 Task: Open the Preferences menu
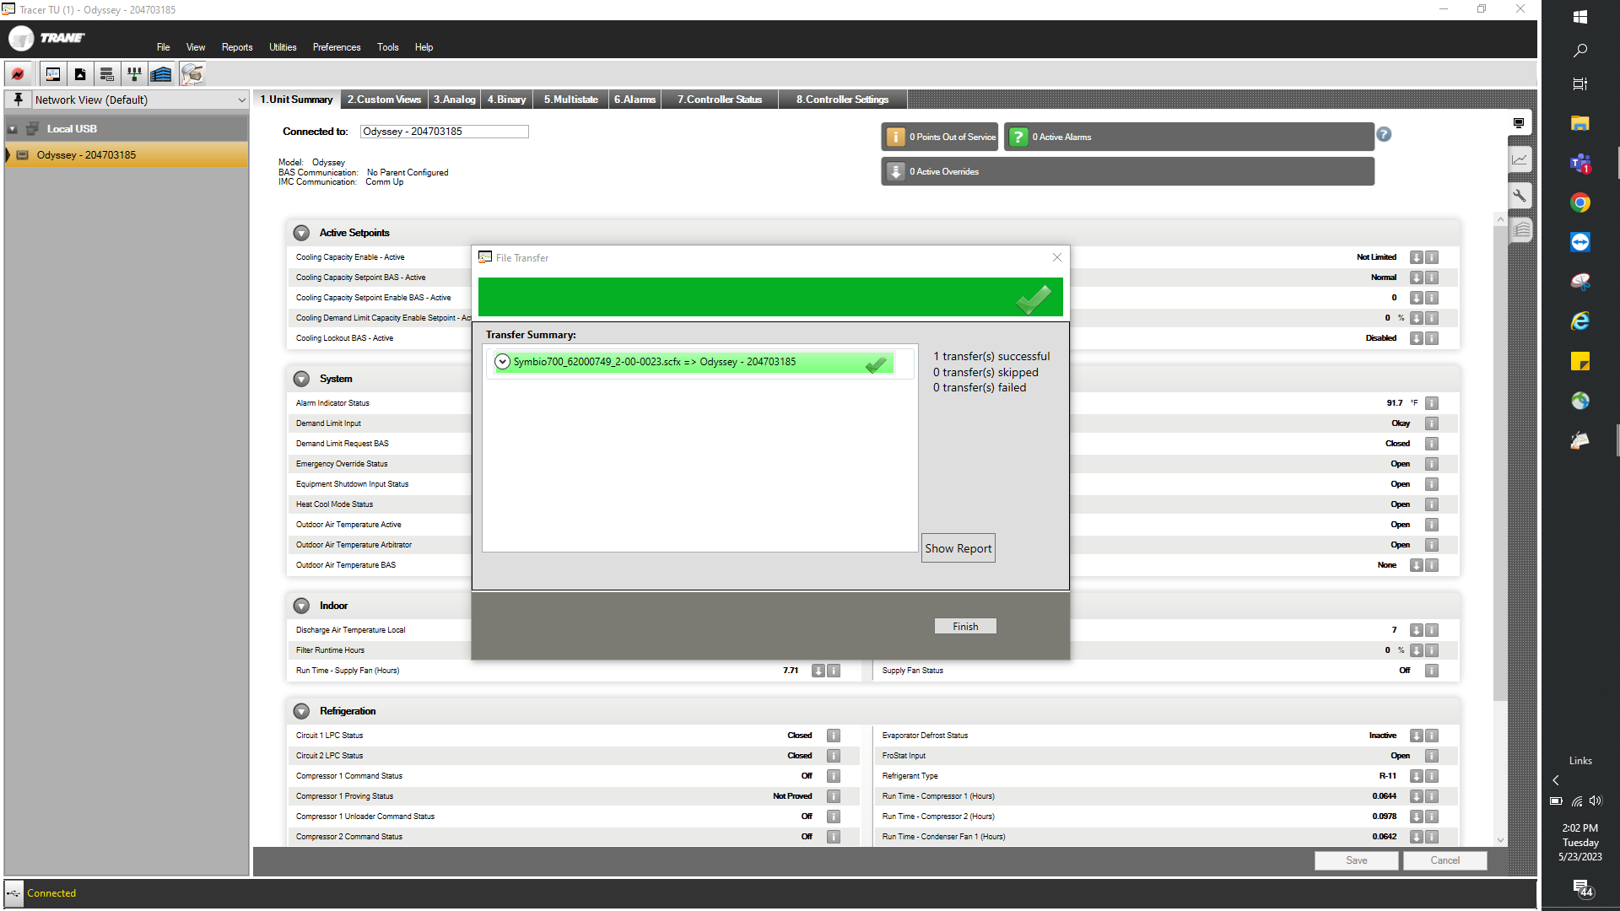pyautogui.click(x=337, y=47)
